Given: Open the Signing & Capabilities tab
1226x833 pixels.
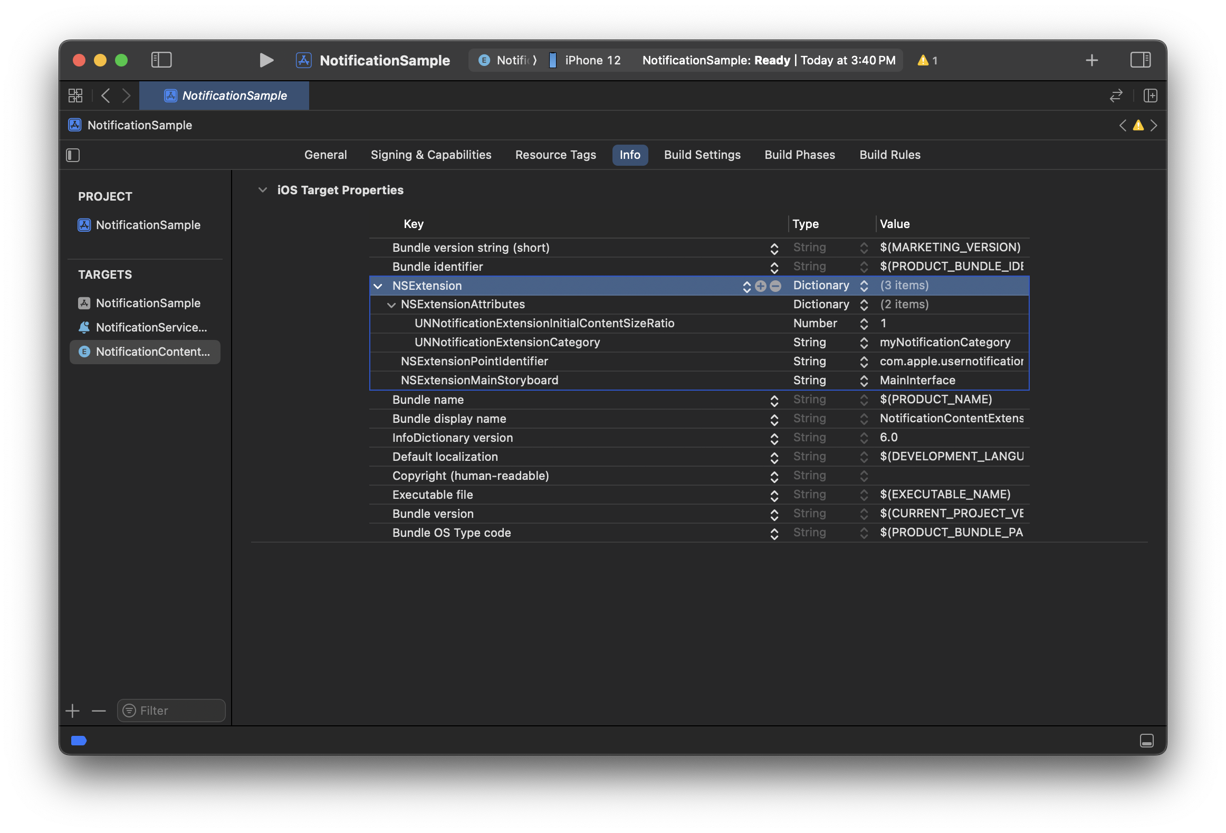Looking at the screenshot, I should click(430, 155).
